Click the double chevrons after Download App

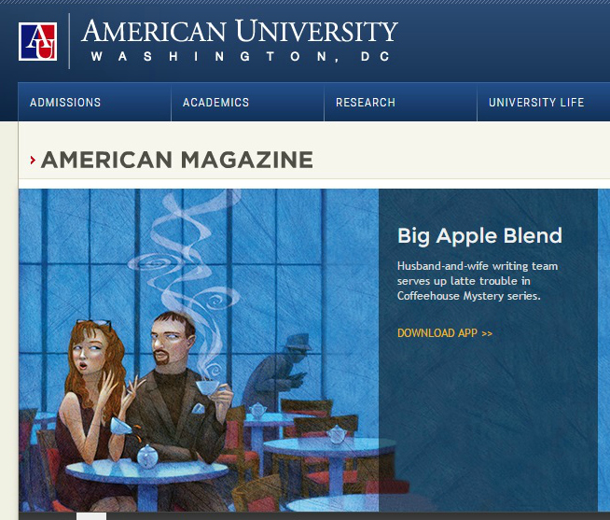coord(487,333)
